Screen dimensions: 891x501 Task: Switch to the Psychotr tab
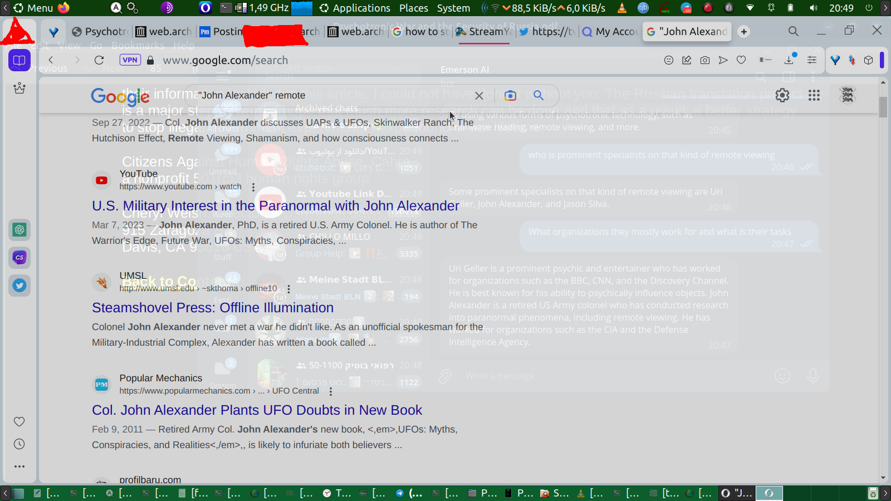click(x=101, y=32)
